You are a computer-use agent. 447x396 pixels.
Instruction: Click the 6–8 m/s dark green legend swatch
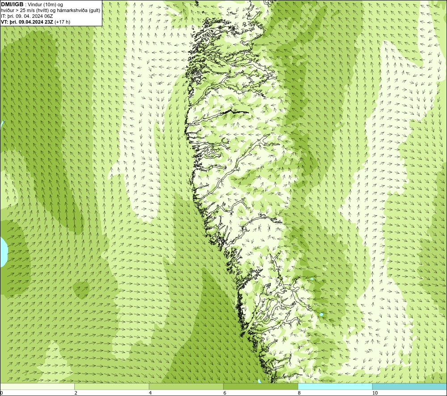pyautogui.click(x=261, y=386)
